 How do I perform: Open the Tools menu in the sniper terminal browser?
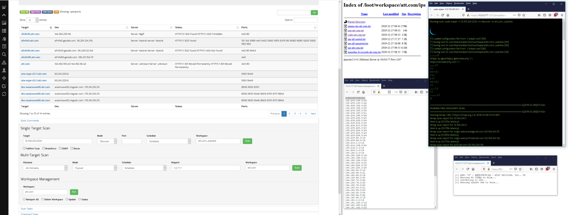coord(468,3)
